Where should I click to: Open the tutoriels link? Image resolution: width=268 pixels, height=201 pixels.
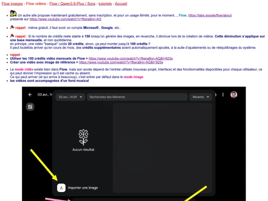click(105, 3)
